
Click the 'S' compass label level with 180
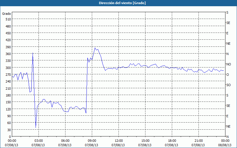[227, 95]
